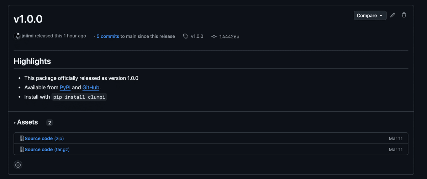This screenshot has width=427, height=179.
Task: Open the 5 commits link
Action: [x=108, y=36]
